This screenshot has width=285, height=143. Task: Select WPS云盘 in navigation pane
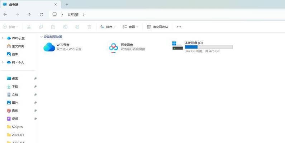[x=16, y=38]
